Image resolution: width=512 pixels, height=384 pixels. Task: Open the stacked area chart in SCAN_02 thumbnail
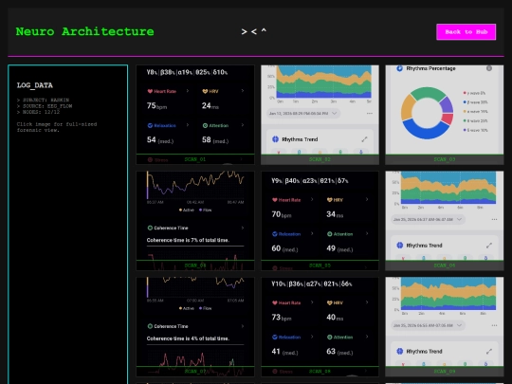click(x=323, y=82)
